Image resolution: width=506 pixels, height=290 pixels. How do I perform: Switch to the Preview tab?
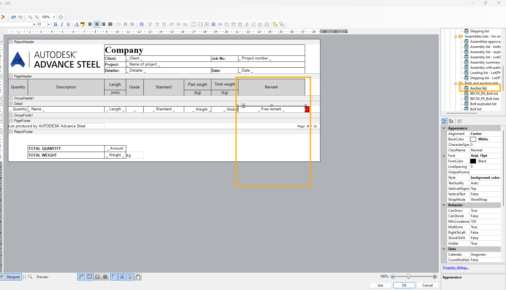coord(42,277)
